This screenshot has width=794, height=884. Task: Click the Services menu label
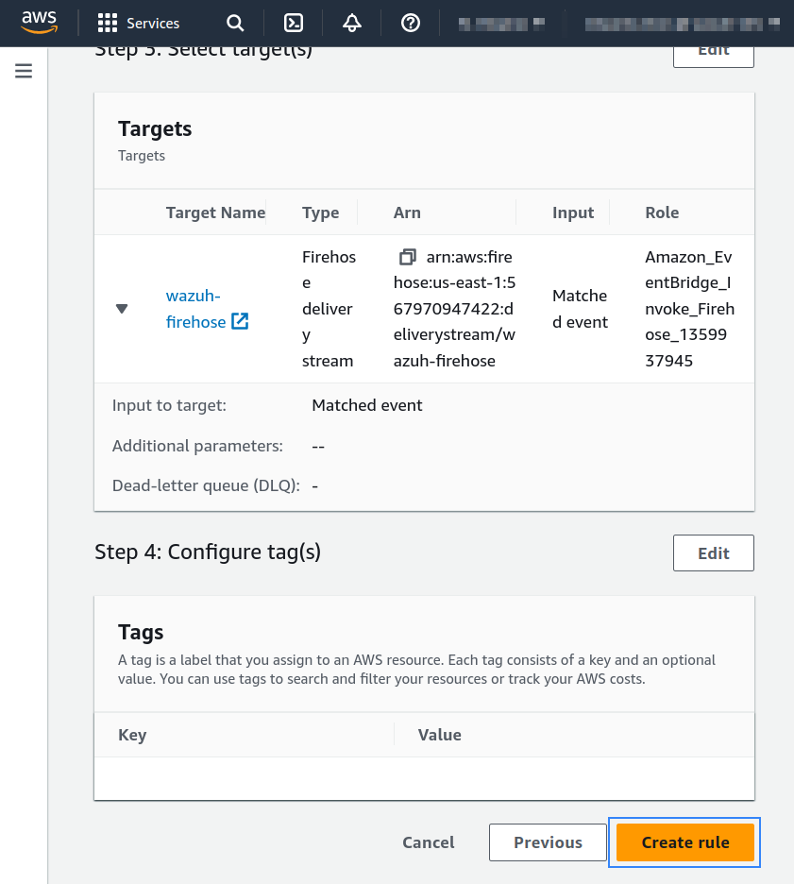click(153, 23)
